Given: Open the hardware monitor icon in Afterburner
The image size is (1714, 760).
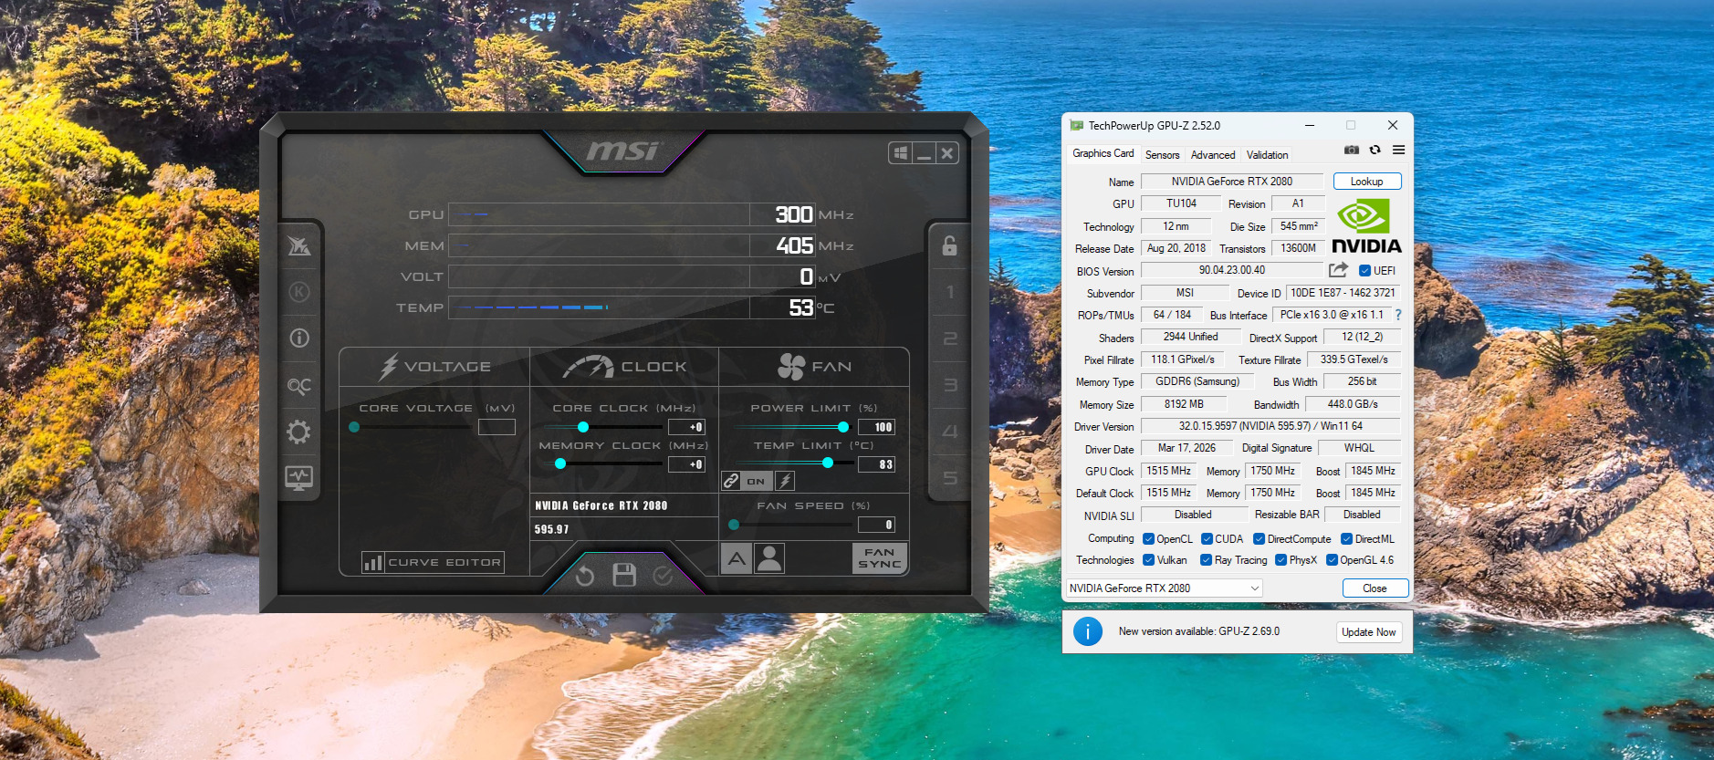Looking at the screenshot, I should (299, 477).
